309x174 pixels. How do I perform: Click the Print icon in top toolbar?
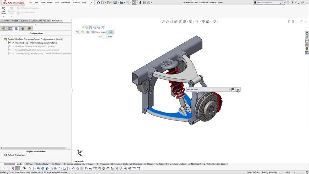(121, 3)
